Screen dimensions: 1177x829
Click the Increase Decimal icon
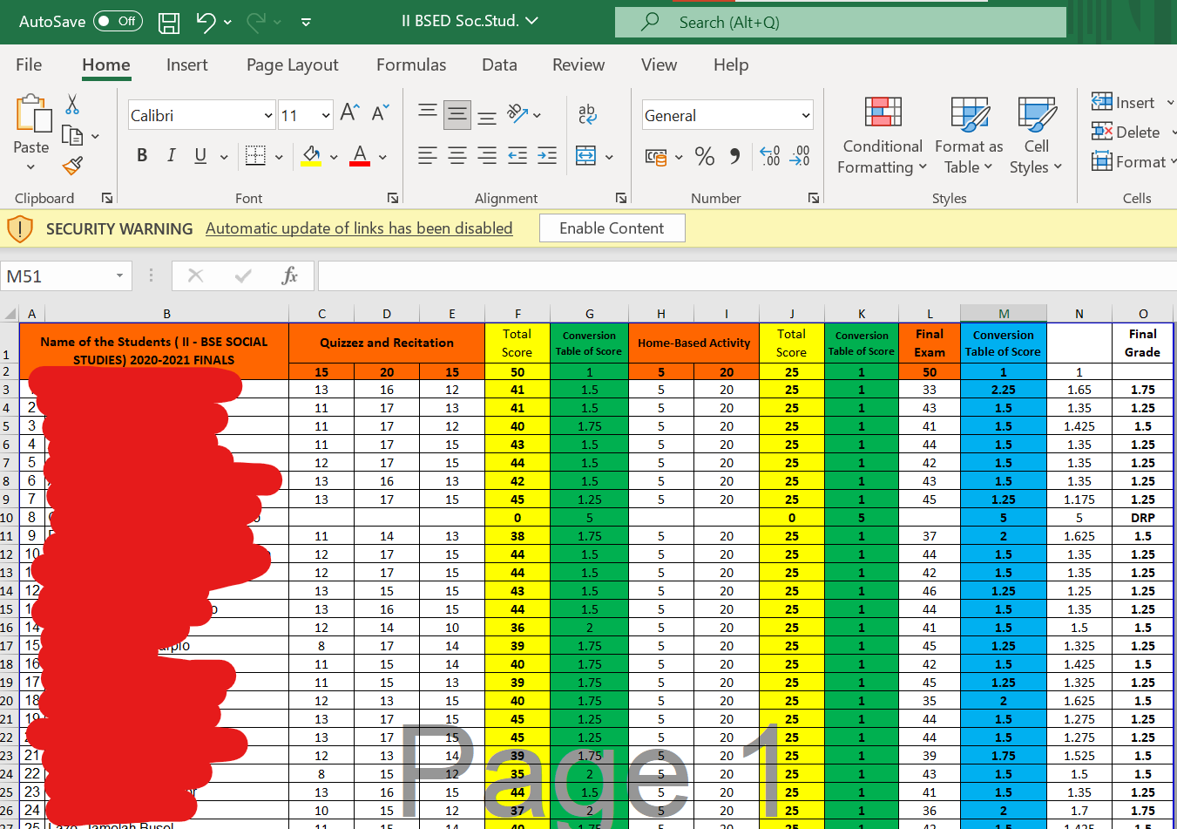770,157
